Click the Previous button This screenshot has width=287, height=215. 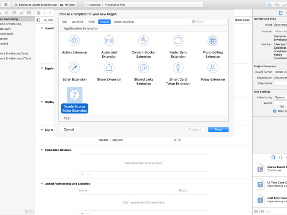(195, 129)
